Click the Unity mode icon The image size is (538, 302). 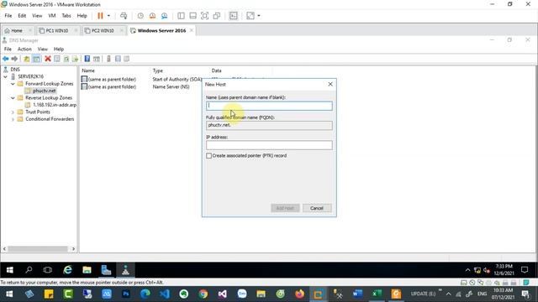(x=217, y=16)
